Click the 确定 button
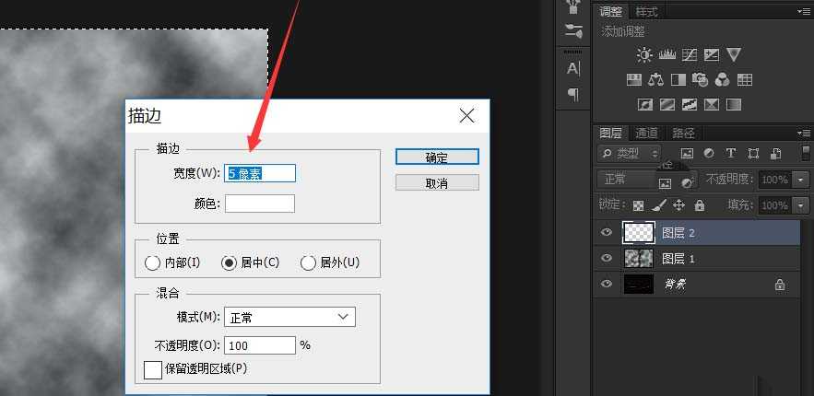The height and width of the screenshot is (396, 814). 437,157
